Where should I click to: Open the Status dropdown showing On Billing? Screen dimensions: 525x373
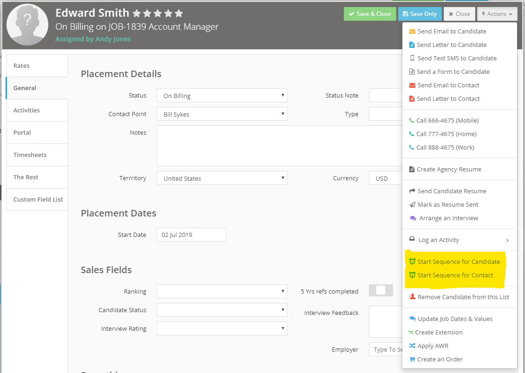(x=222, y=96)
